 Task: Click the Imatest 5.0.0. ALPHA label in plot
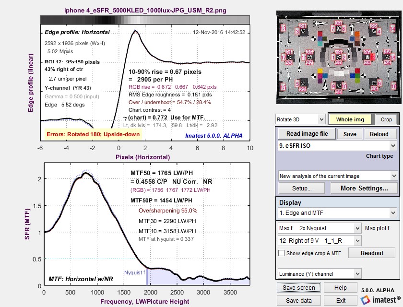[214, 136]
